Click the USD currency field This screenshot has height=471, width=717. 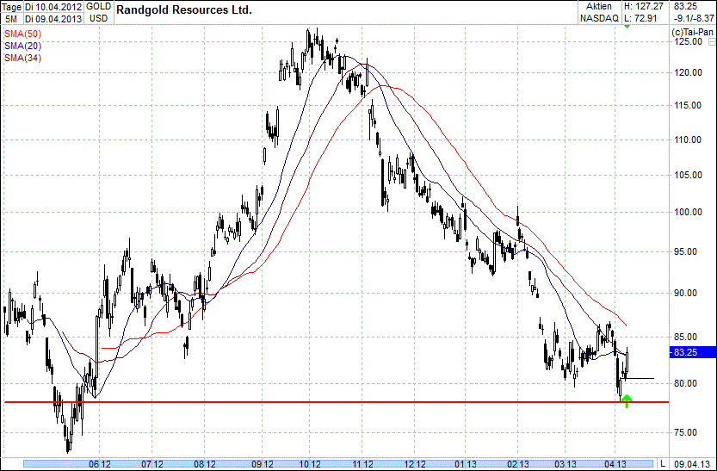[98, 18]
